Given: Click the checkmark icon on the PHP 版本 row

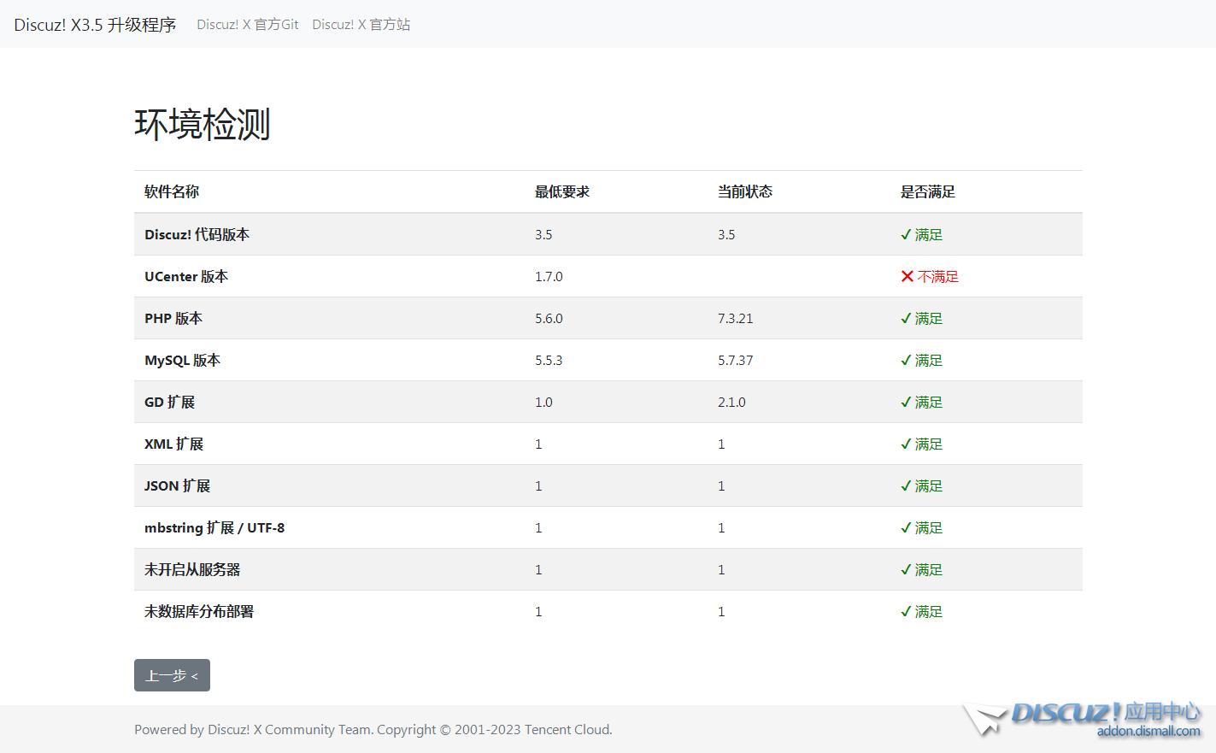Looking at the screenshot, I should pos(906,318).
